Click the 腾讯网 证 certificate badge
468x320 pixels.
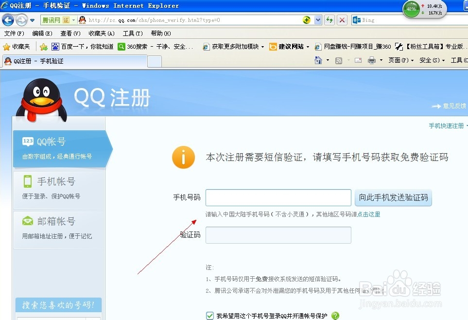point(58,20)
